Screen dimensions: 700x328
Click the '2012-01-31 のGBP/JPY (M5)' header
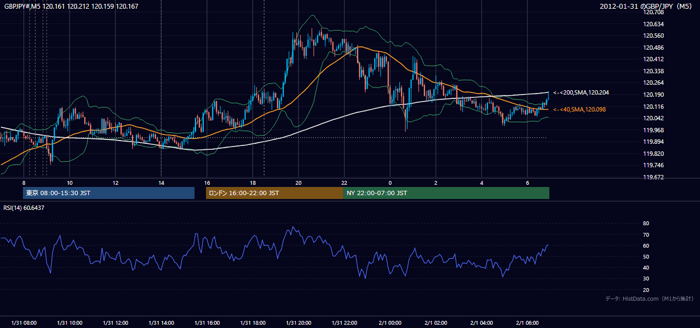[x=647, y=6]
